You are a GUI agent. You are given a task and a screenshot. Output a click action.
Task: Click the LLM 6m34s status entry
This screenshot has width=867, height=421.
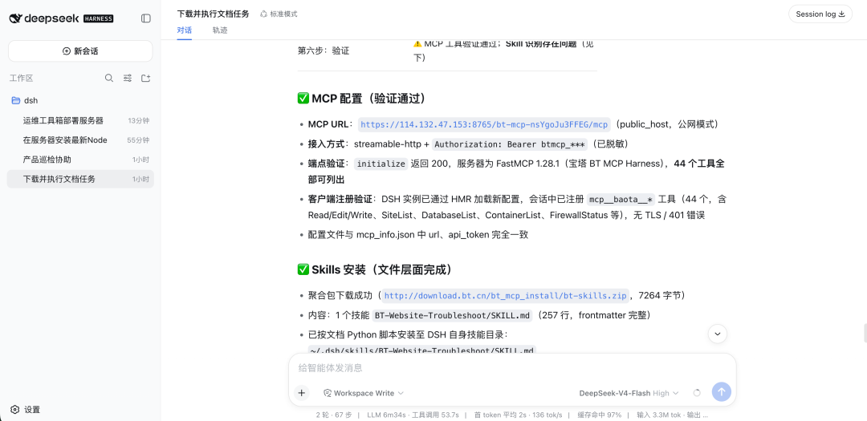(385, 415)
